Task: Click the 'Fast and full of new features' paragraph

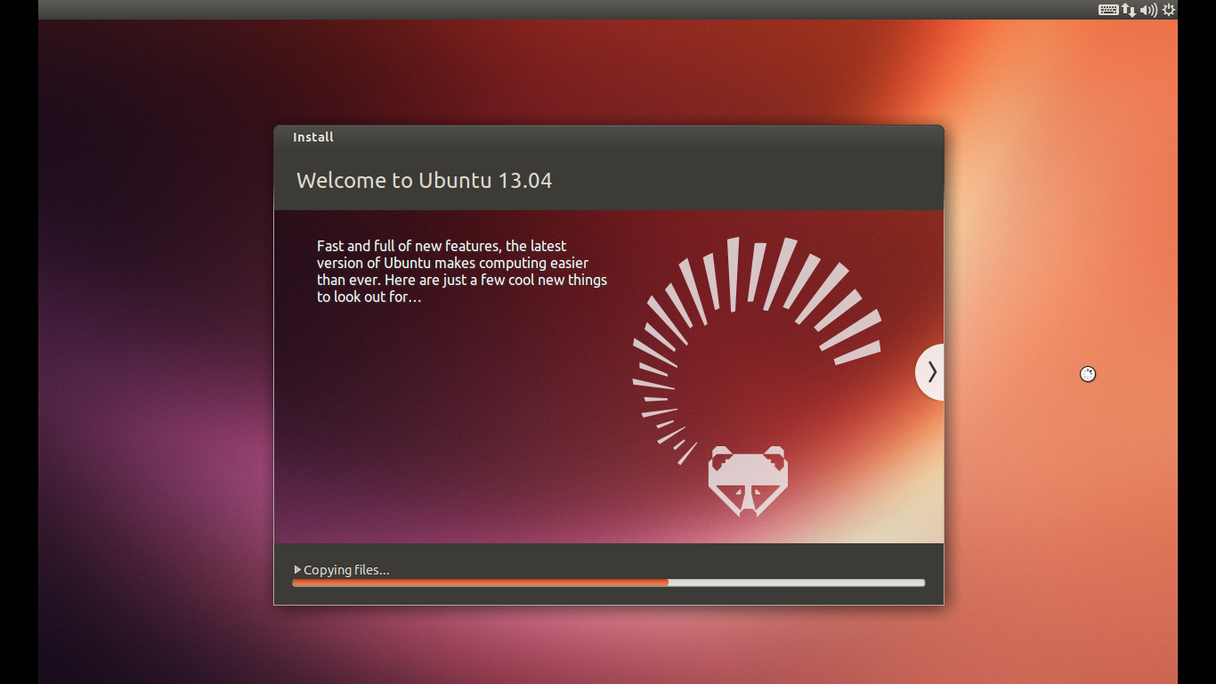Action: point(462,271)
